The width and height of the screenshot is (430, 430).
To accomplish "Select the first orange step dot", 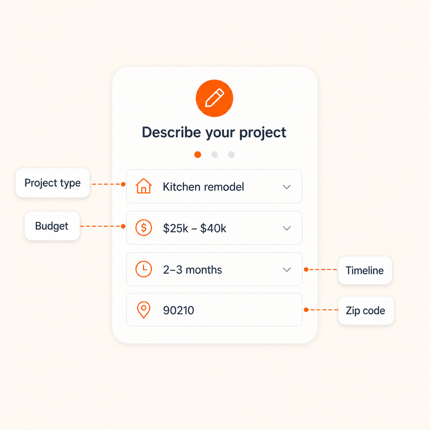I will click(198, 155).
